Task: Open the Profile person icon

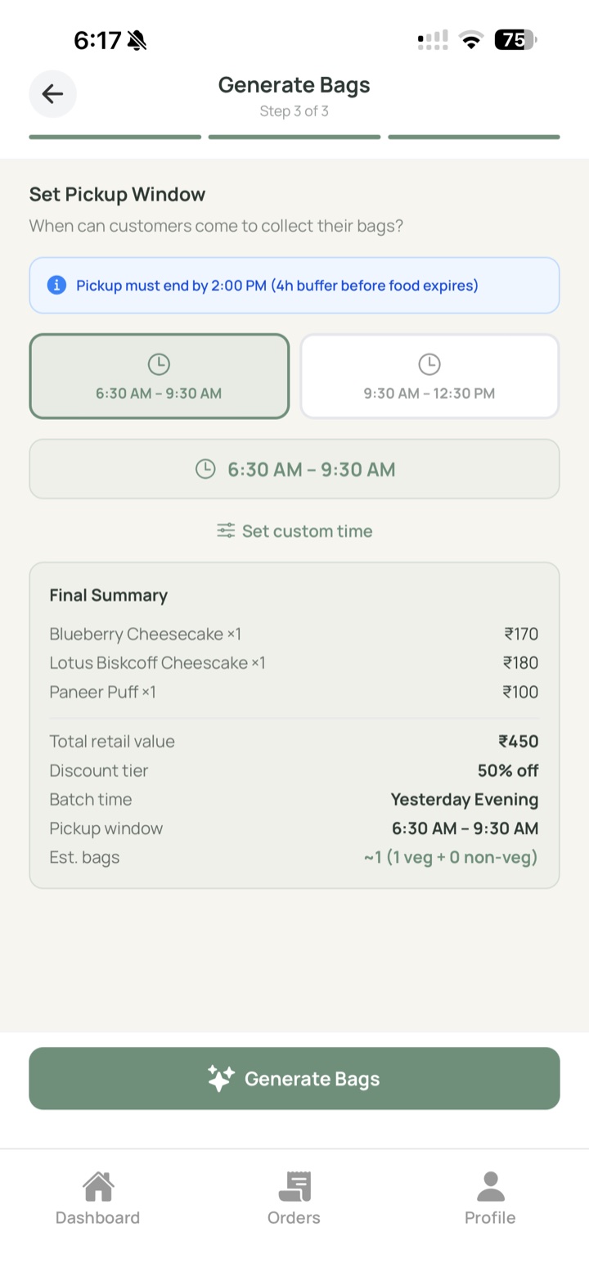Action: click(490, 1186)
